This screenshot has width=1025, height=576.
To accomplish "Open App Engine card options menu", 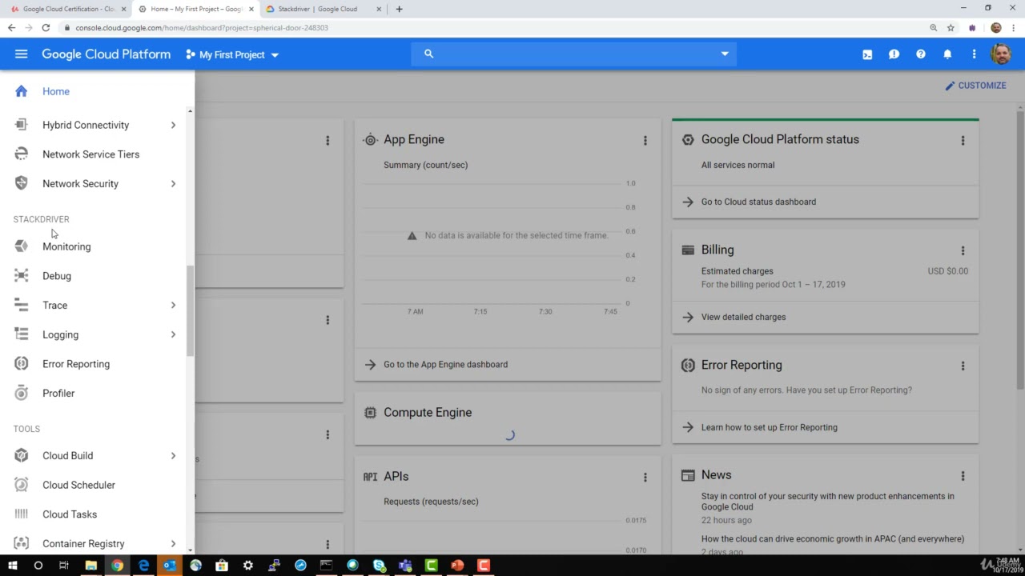I will tap(645, 141).
